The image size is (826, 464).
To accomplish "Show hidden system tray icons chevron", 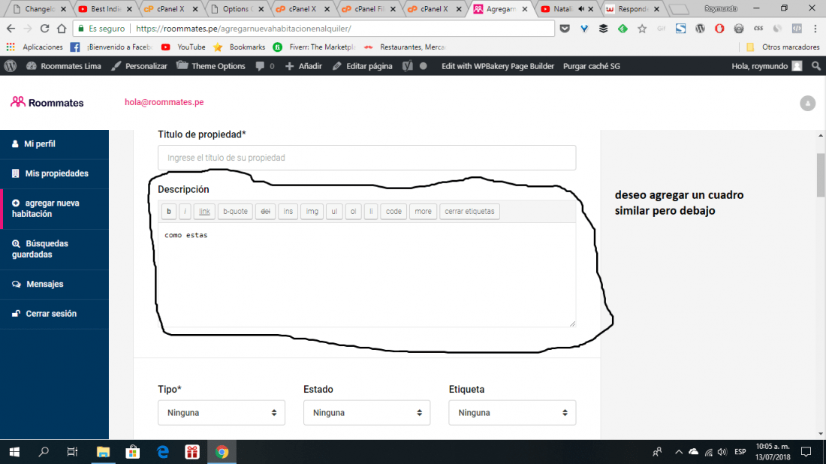I will pyautogui.click(x=679, y=452).
